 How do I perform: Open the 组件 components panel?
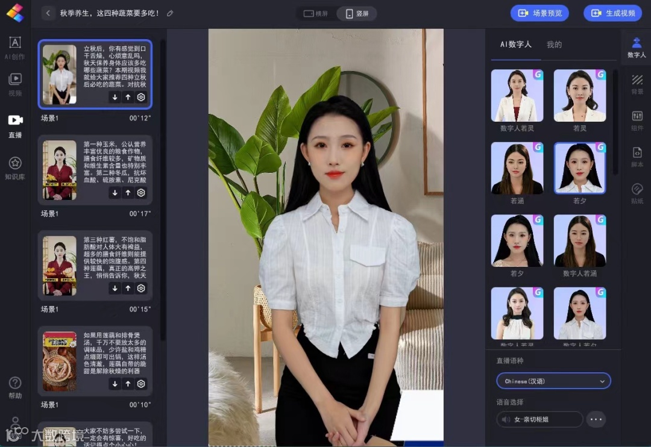coord(637,120)
